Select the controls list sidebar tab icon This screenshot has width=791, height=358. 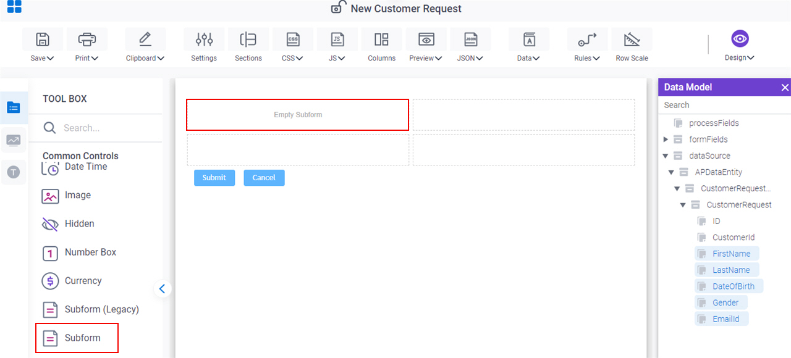coord(14,107)
